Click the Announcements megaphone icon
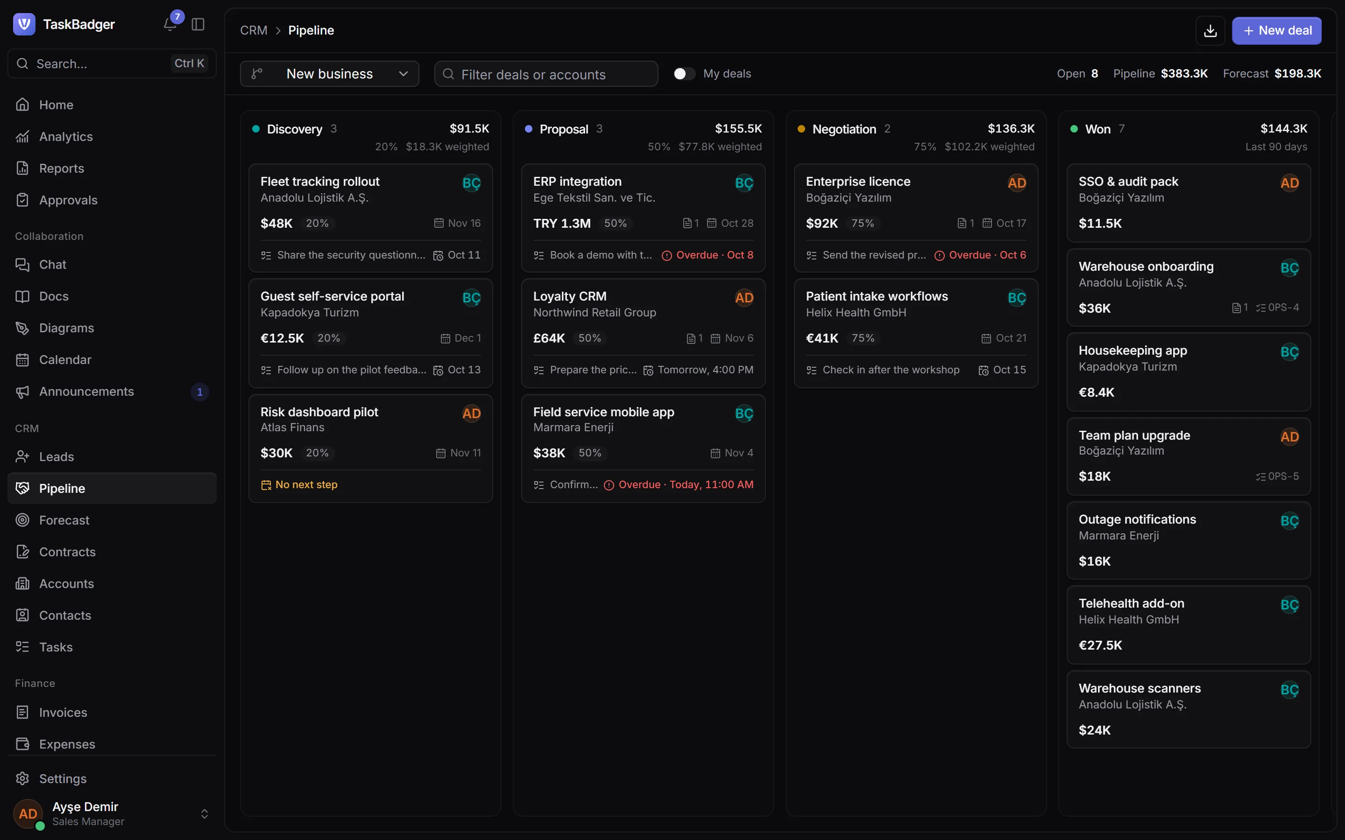 (22, 391)
